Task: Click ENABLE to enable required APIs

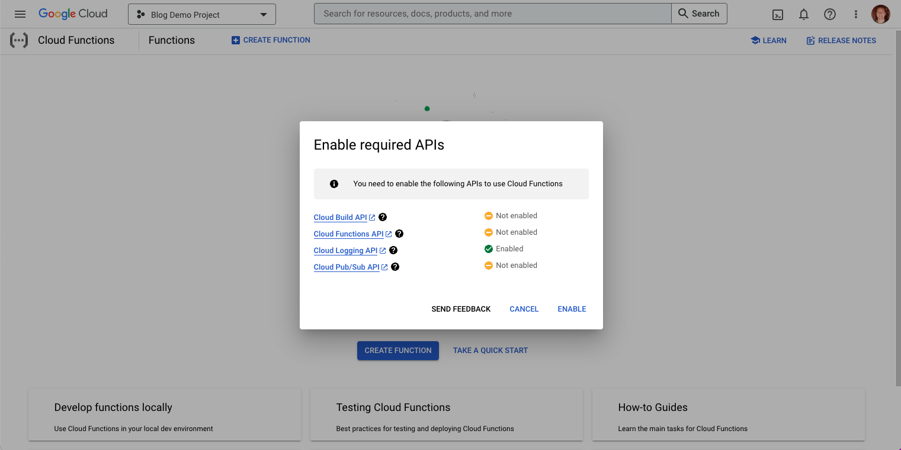Action: coord(572,309)
